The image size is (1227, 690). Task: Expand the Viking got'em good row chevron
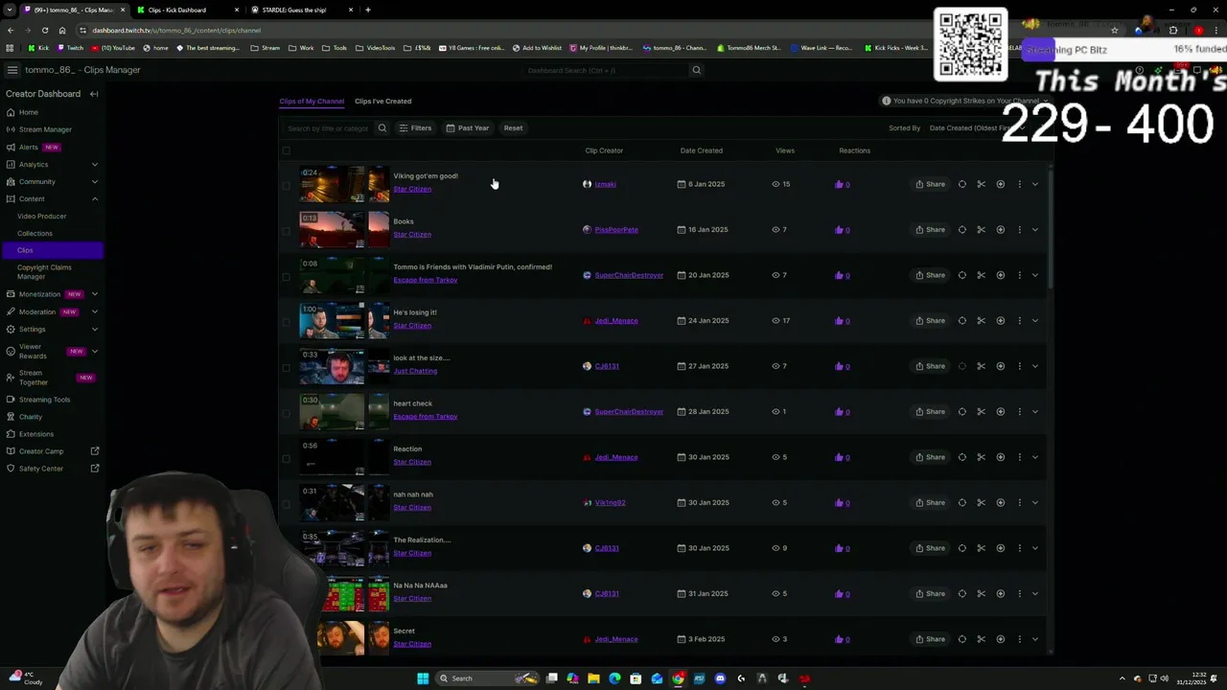pos(1035,184)
